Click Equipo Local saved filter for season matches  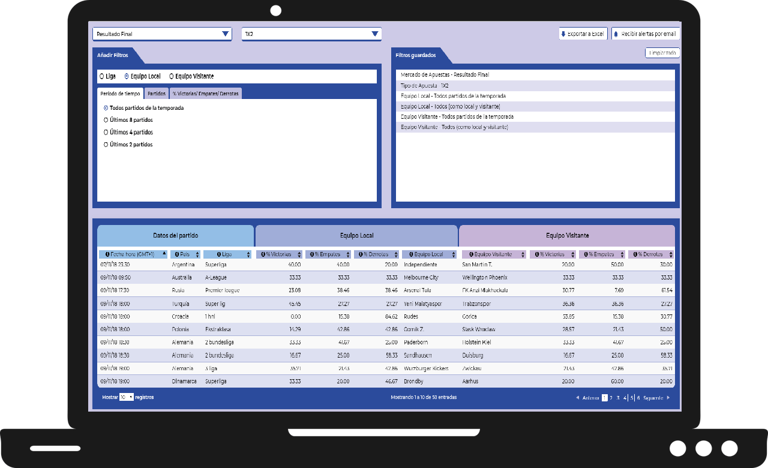(x=453, y=96)
